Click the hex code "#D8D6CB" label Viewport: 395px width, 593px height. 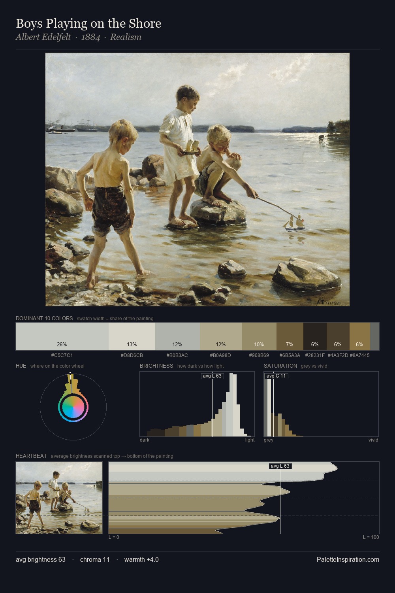[132, 355]
